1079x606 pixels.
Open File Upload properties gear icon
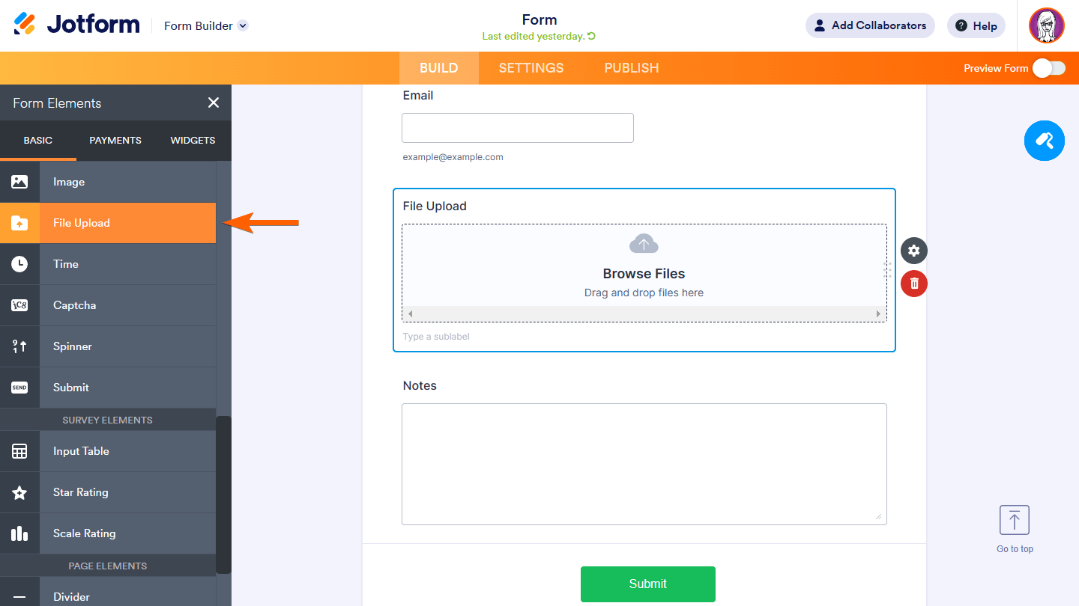913,251
